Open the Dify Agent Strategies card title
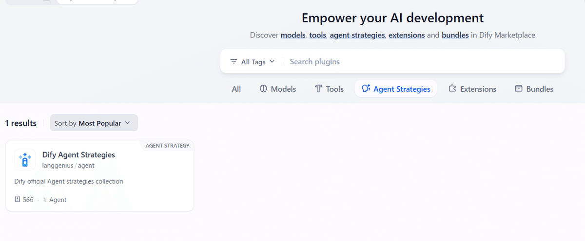585x241 pixels. (78, 155)
